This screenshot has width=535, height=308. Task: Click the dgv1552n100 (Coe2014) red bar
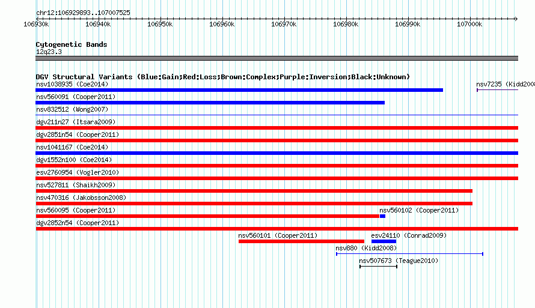pos(277,166)
